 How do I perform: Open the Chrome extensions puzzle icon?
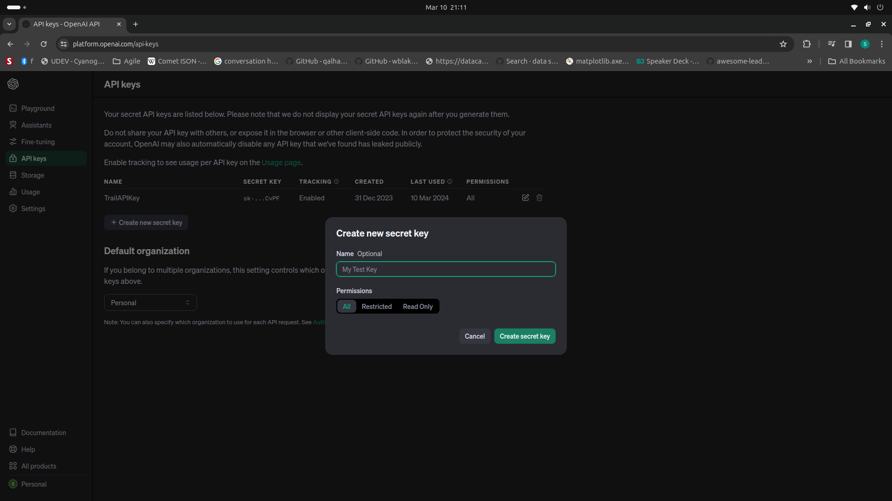click(x=807, y=44)
